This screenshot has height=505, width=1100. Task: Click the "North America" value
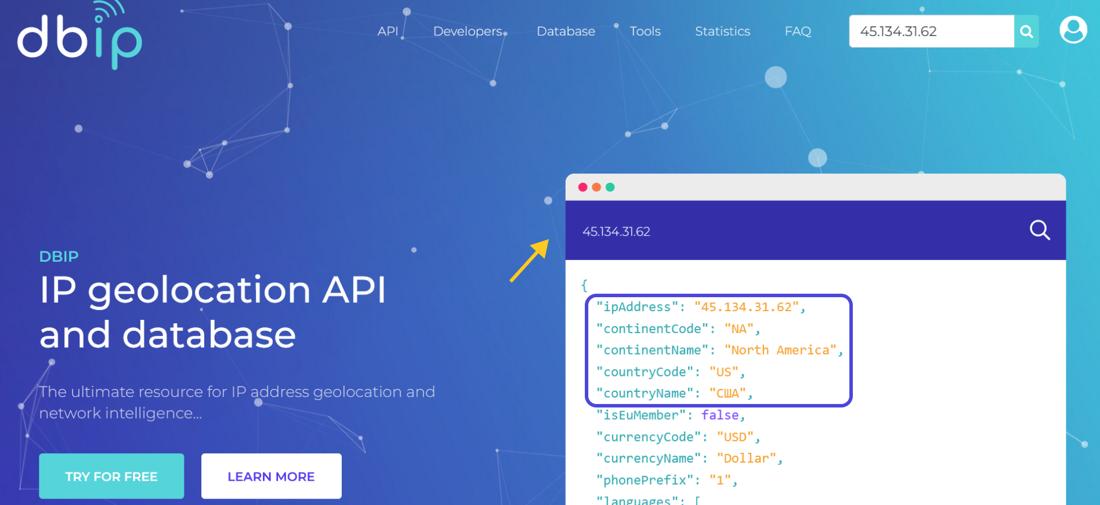(780, 351)
